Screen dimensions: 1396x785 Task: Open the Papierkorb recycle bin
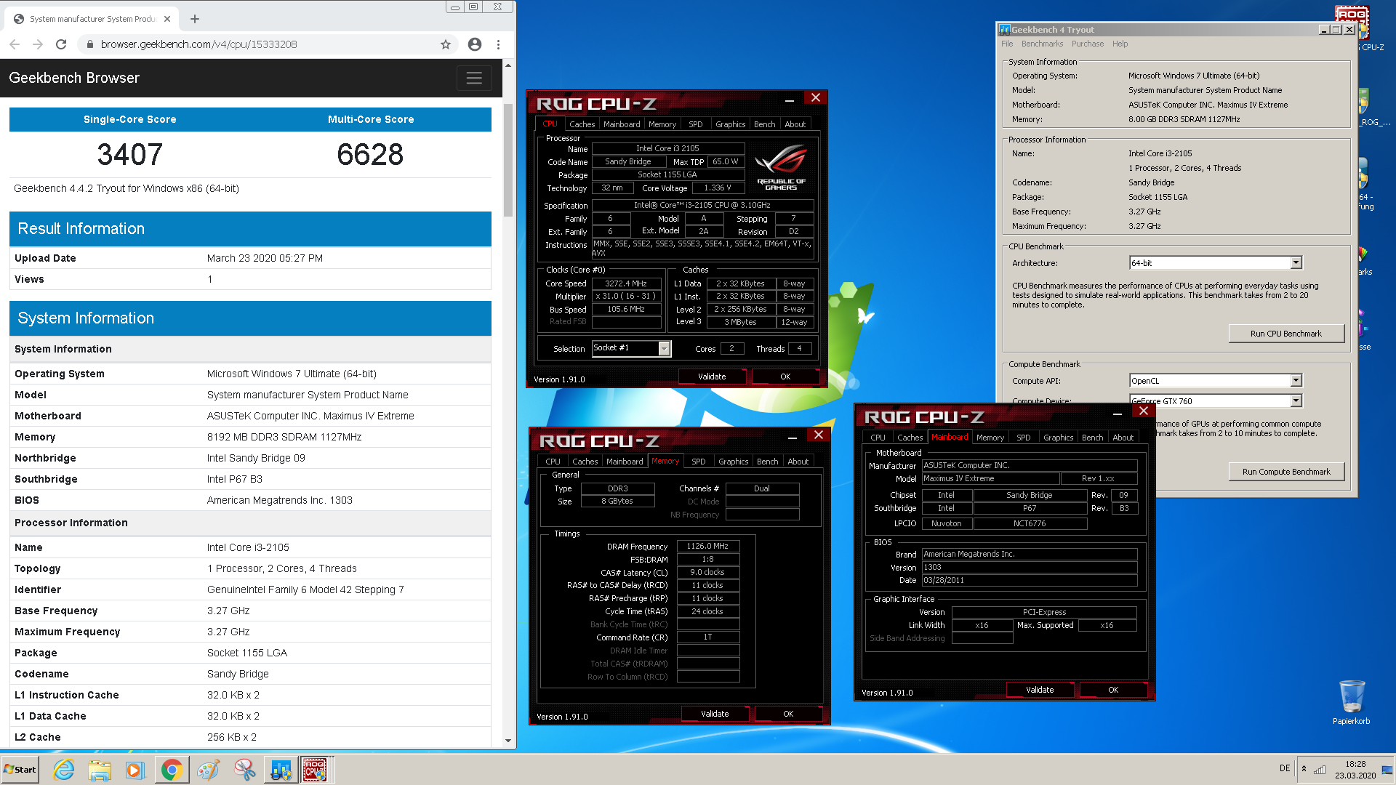(x=1352, y=701)
